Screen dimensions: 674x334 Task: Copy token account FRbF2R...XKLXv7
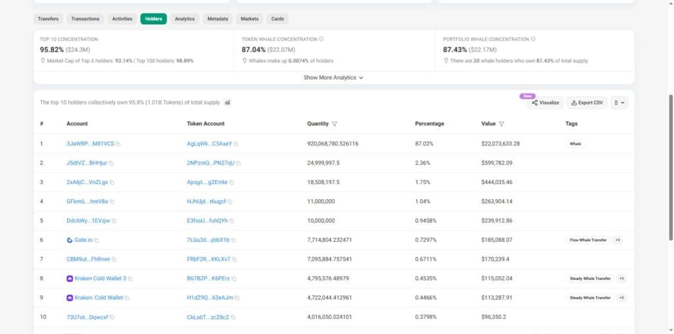coord(234,259)
